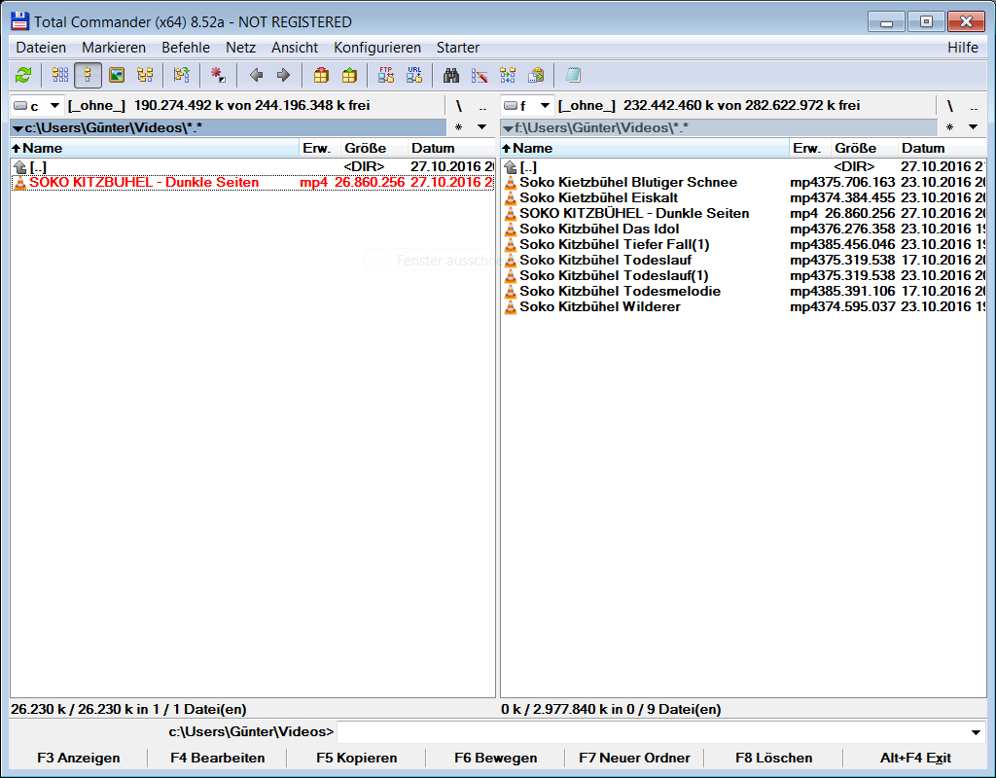This screenshot has height=778, width=996.
Task: Open the FTP connect icon
Action: click(x=386, y=75)
